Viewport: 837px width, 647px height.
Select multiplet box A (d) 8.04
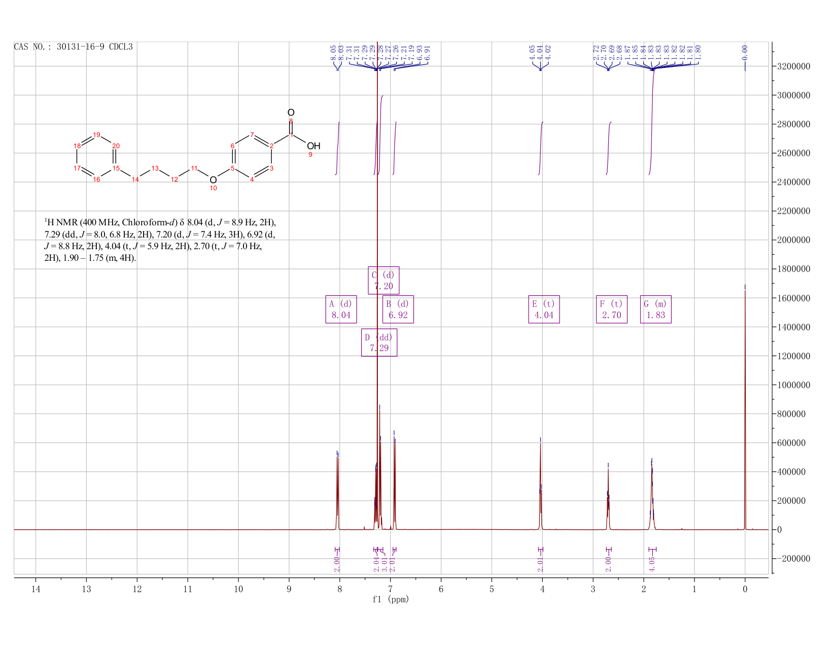[x=341, y=309]
